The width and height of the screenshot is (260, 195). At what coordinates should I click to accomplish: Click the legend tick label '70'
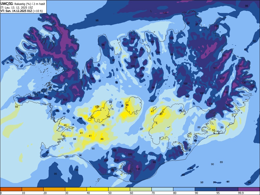click(x=153, y=193)
